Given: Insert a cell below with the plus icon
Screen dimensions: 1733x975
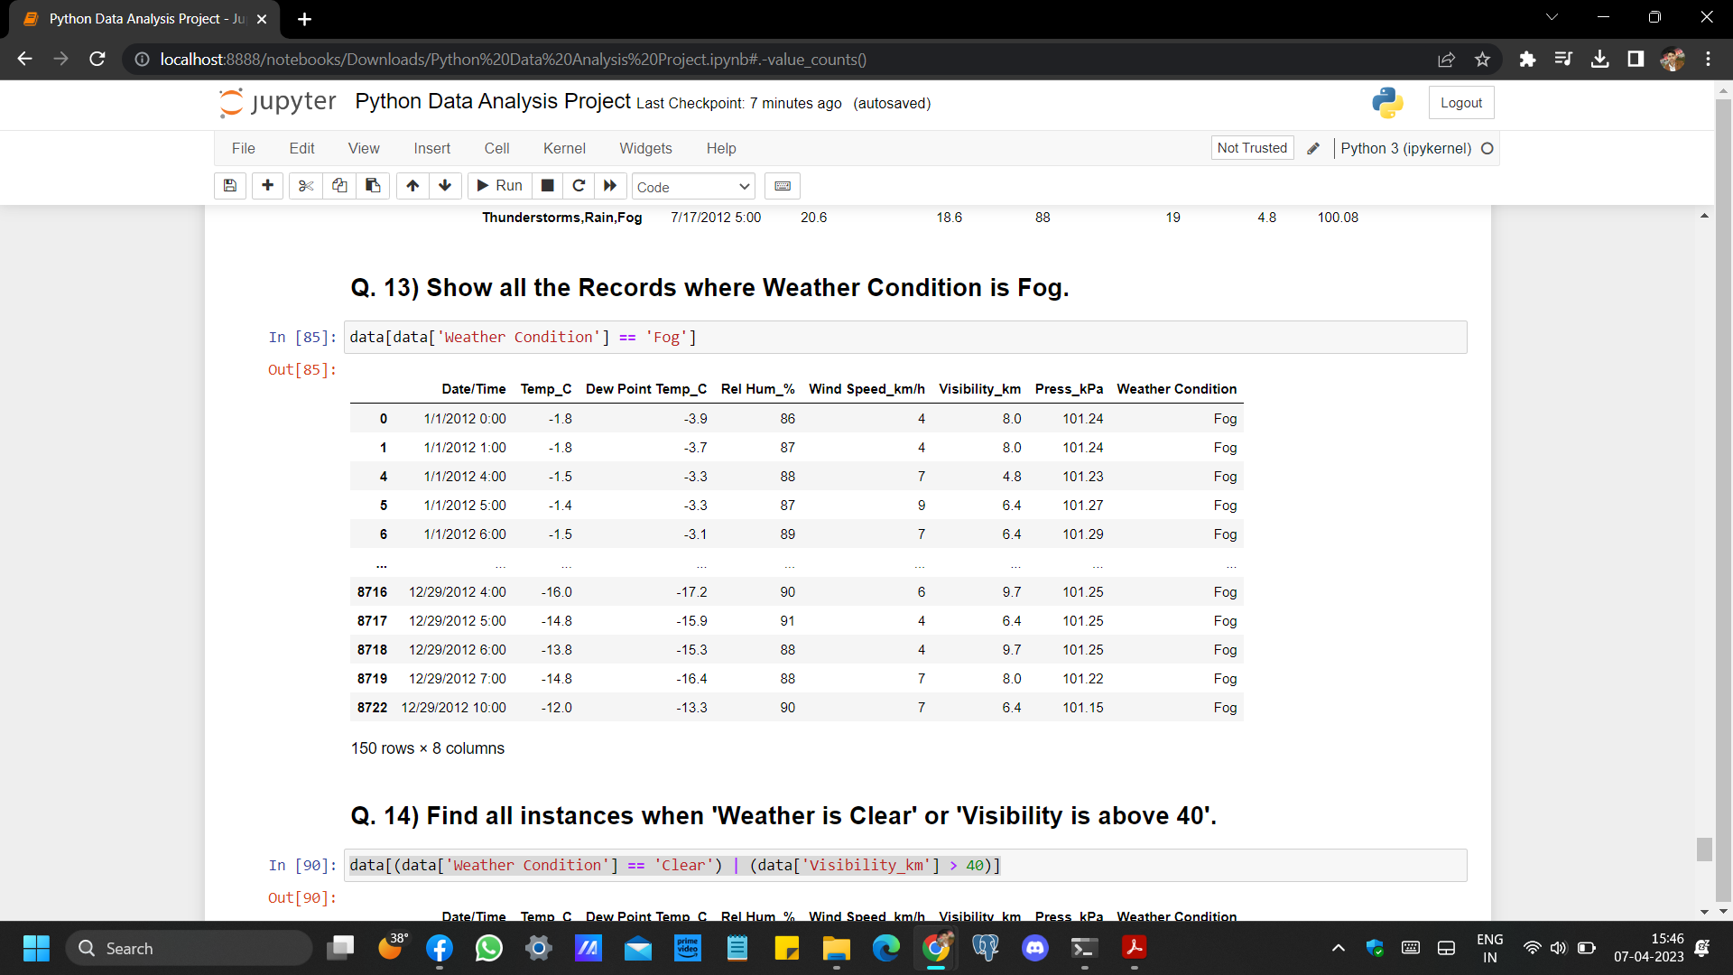Looking at the screenshot, I should (x=267, y=186).
